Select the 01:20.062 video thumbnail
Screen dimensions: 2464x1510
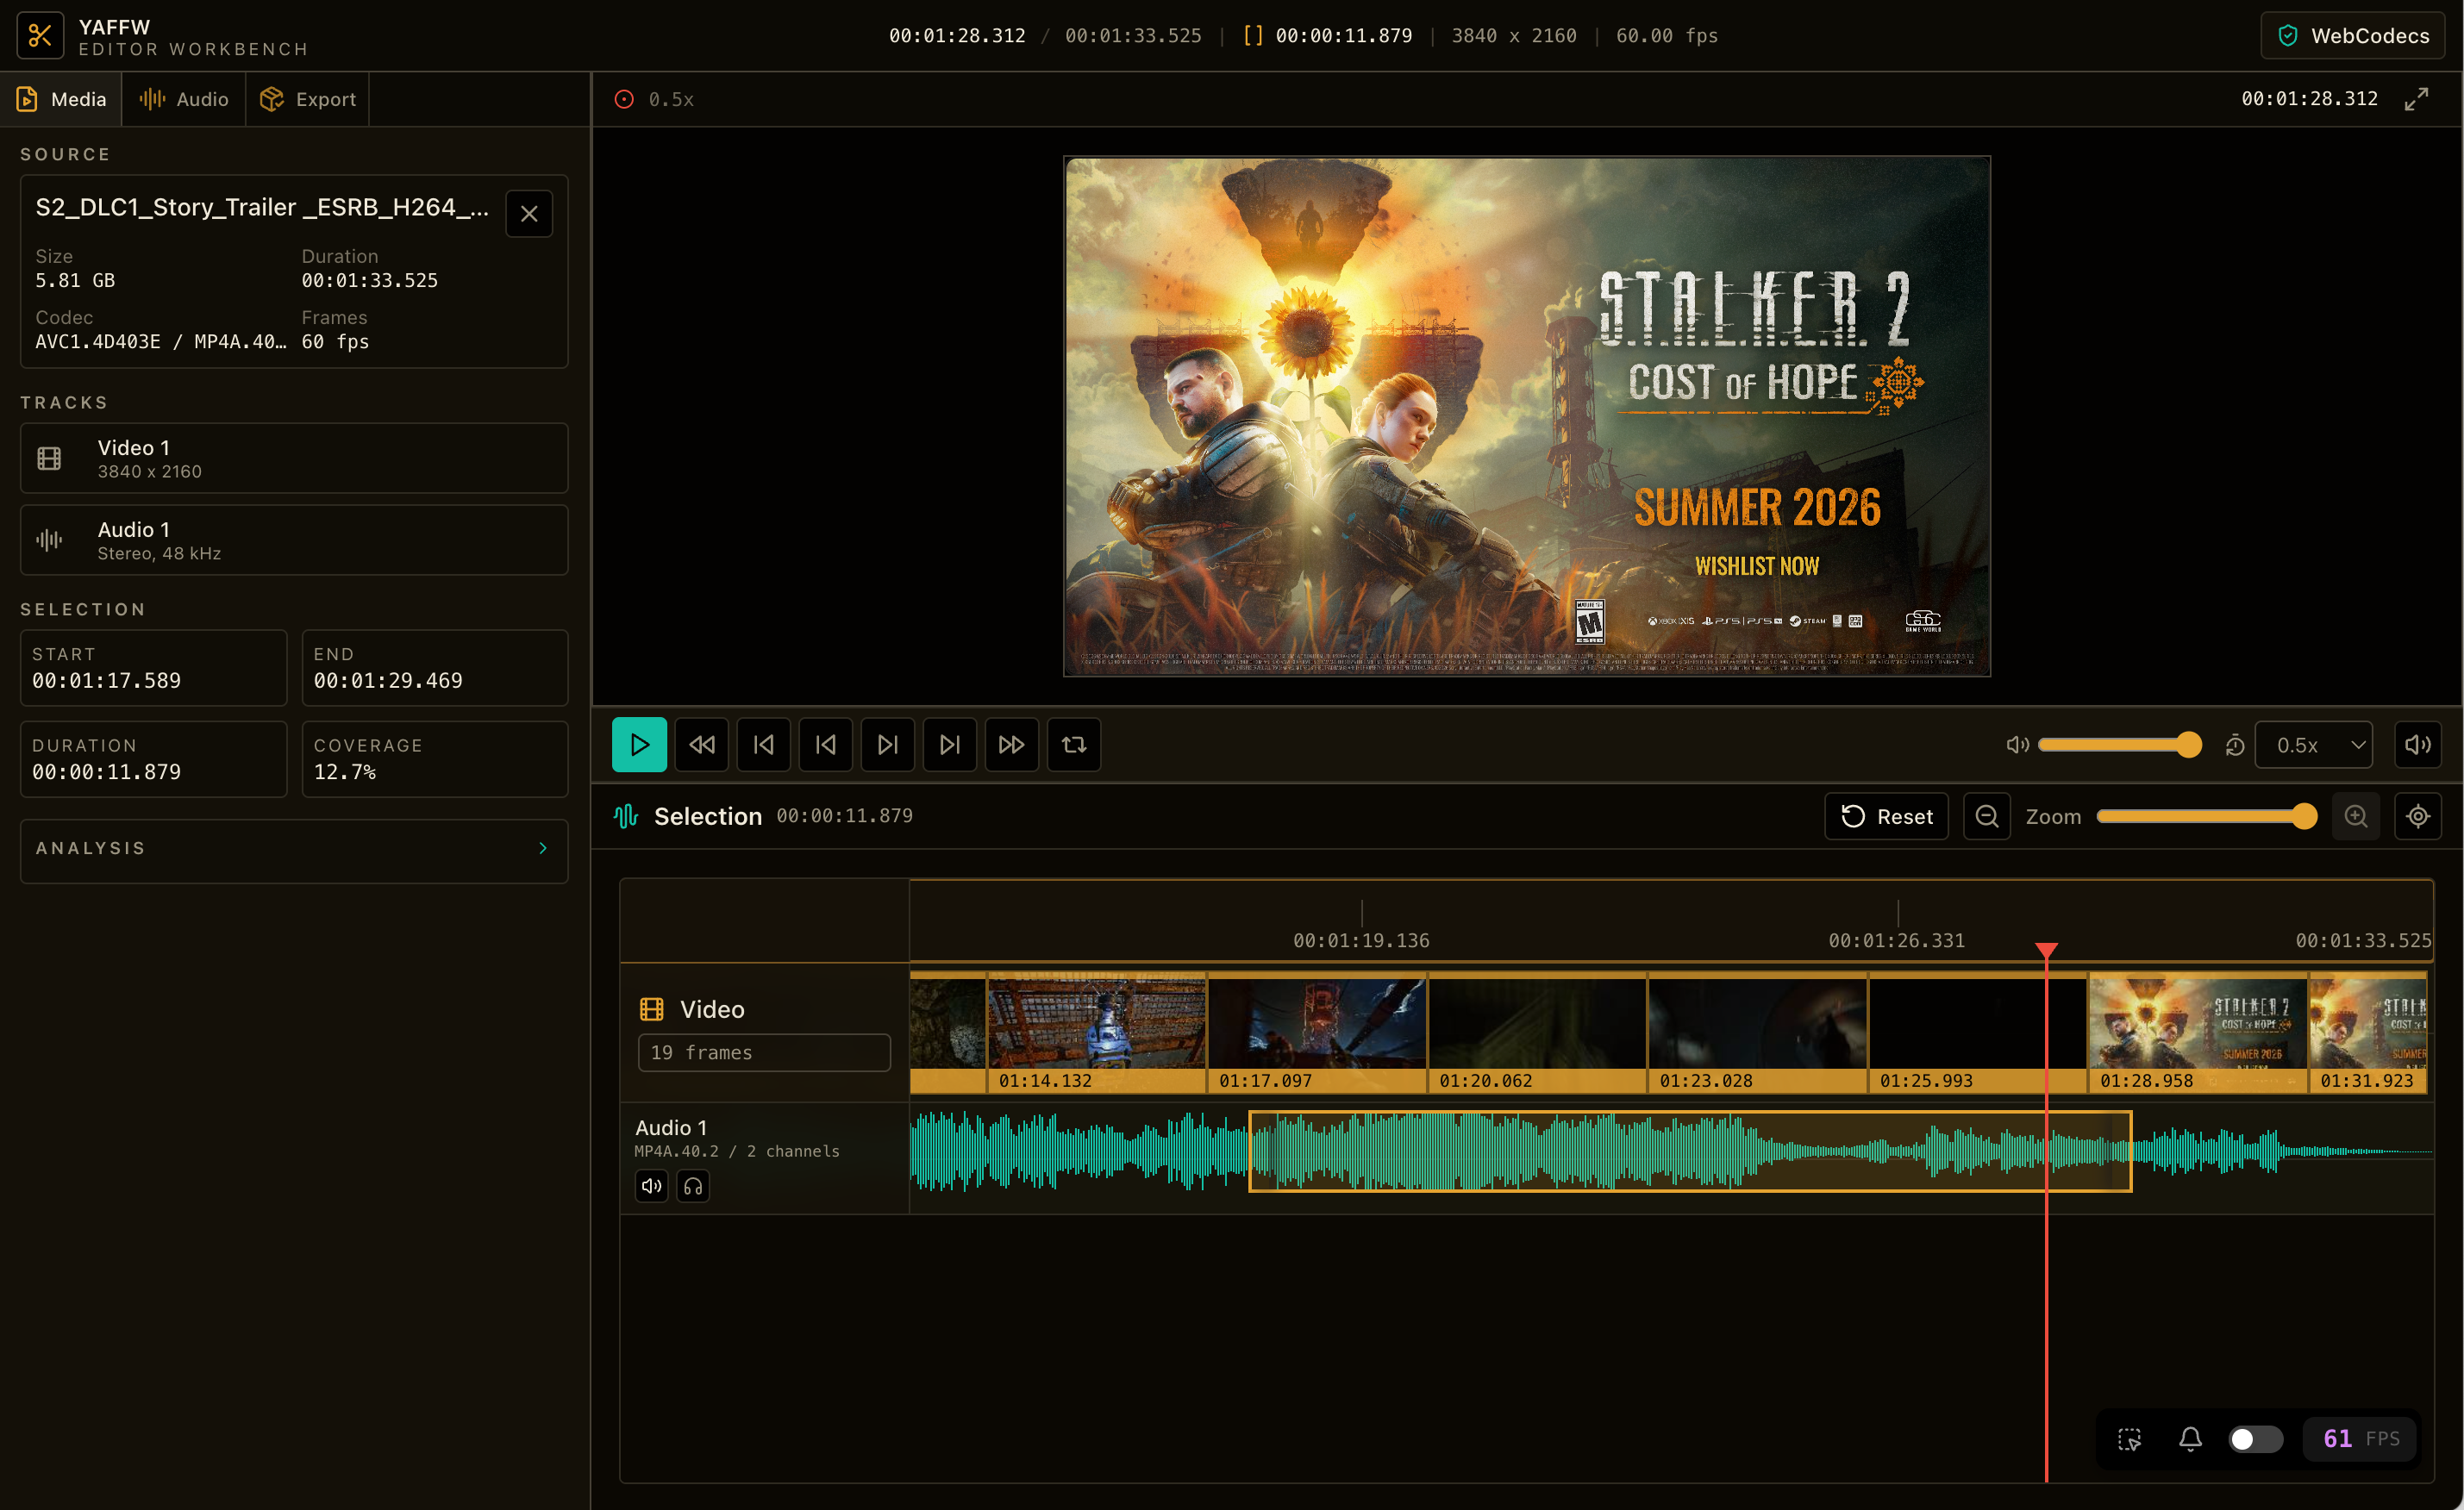(1538, 1032)
